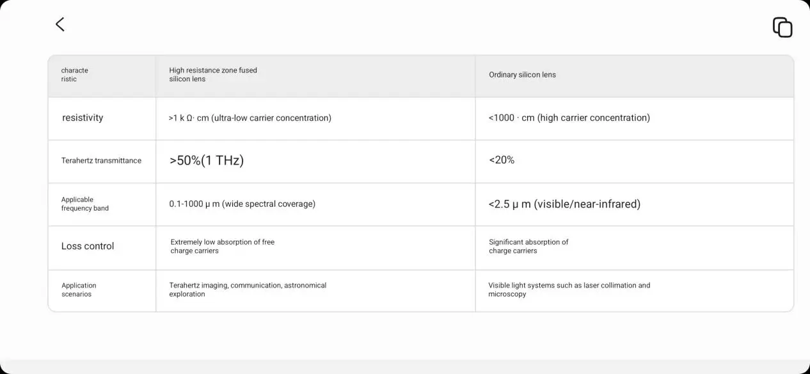Viewport: 810px width, 374px height.
Task: Click the 'resistivity' row label
Action: point(83,118)
